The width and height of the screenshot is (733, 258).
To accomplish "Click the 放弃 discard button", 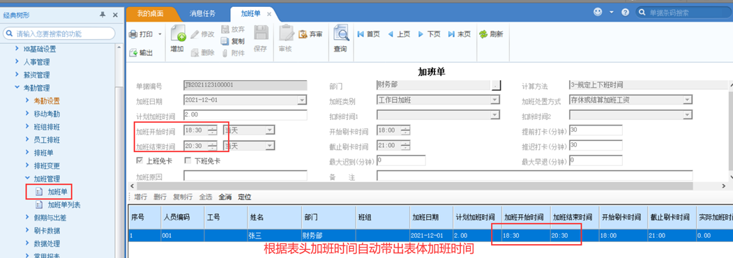I will tap(232, 29).
